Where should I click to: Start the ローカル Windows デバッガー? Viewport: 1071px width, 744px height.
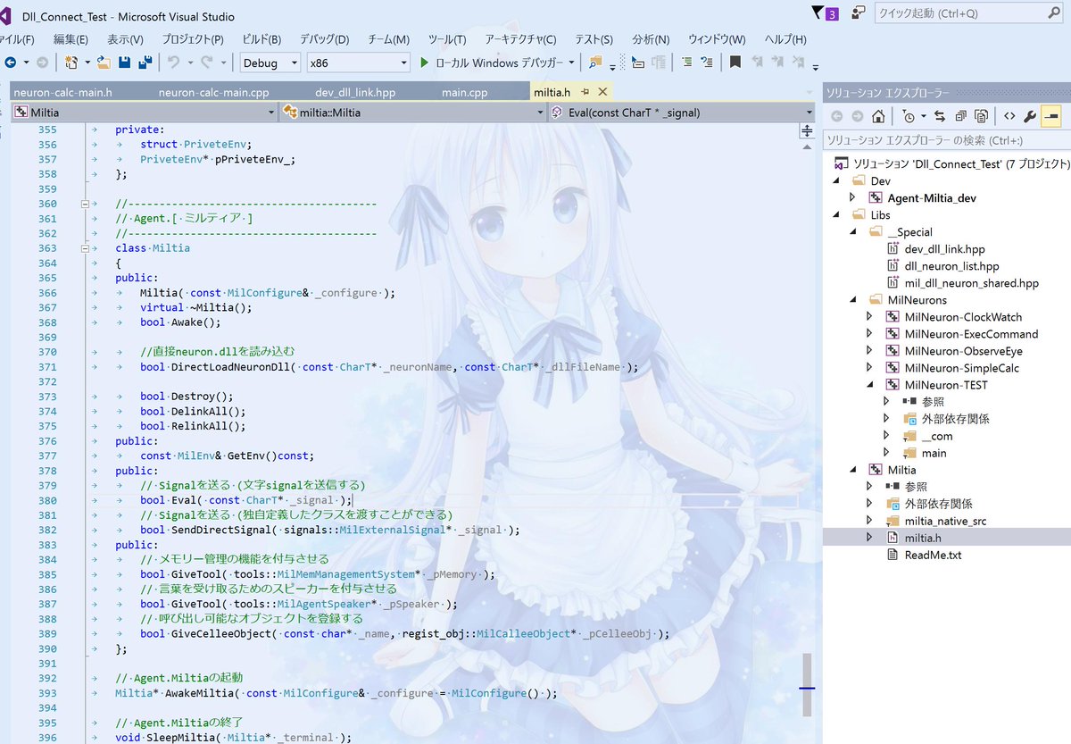tap(492, 63)
